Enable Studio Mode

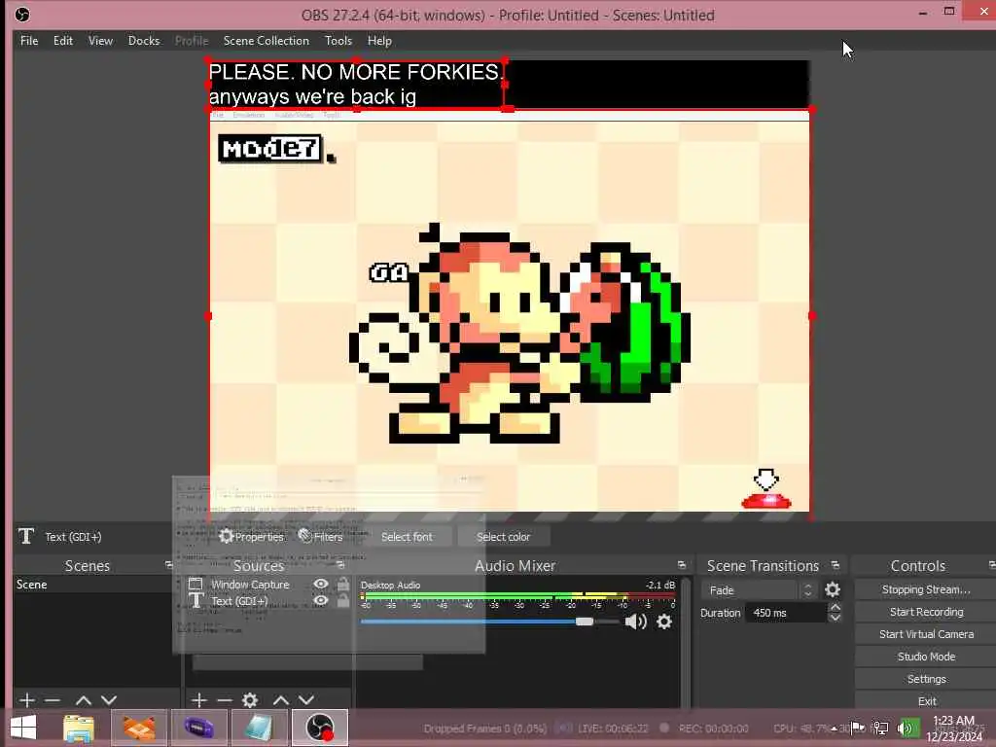coord(926,657)
